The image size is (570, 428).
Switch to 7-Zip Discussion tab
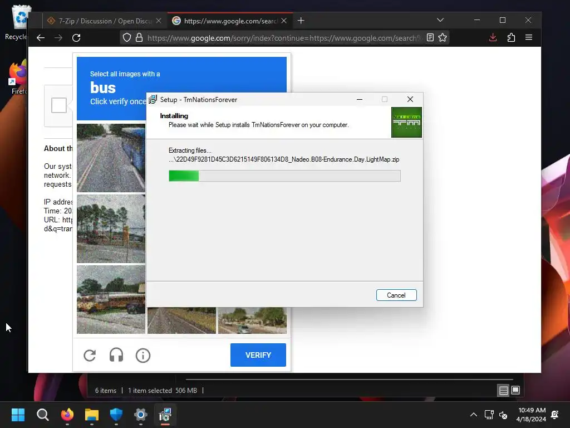[105, 21]
